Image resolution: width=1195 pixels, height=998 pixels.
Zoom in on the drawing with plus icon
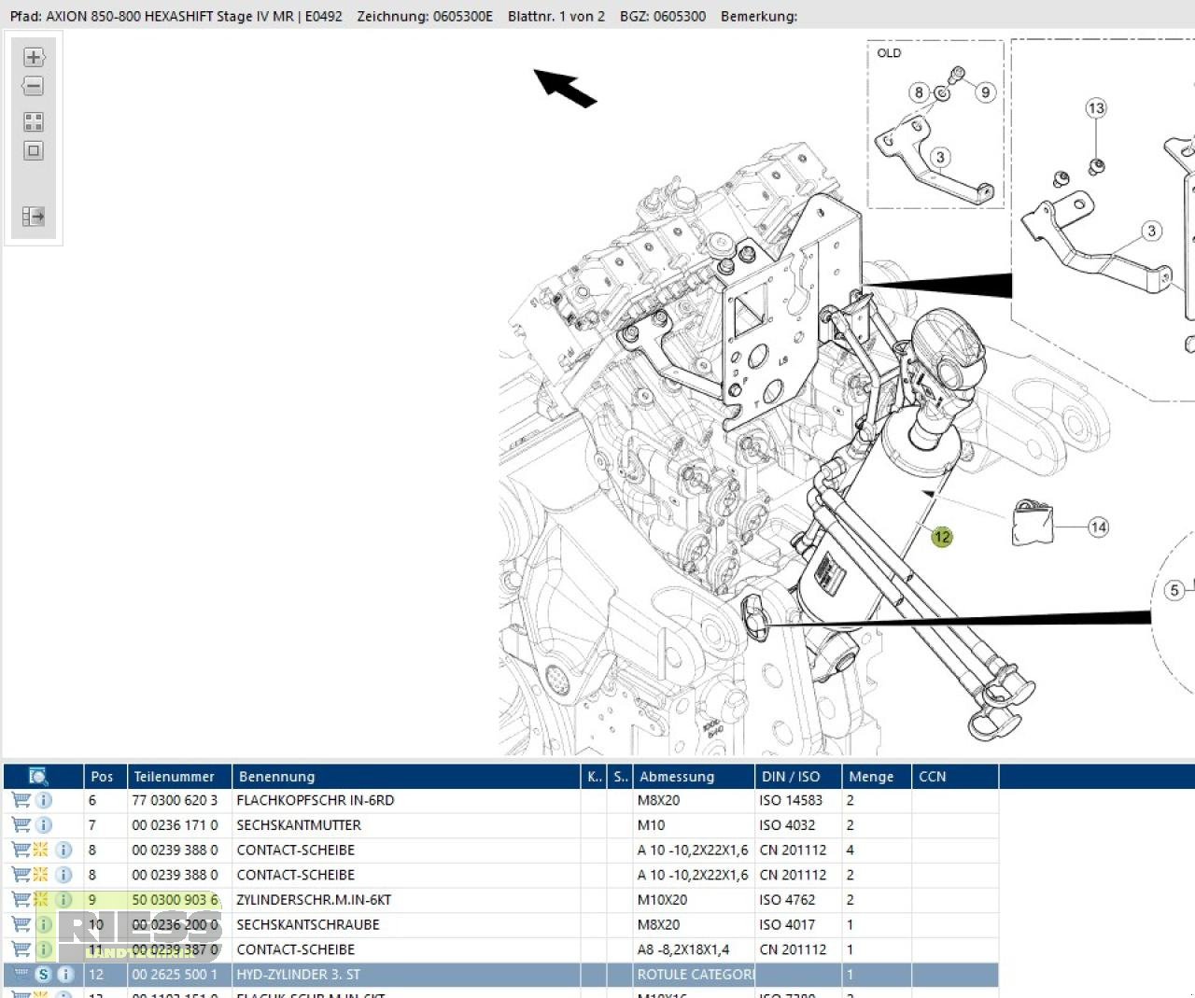[34, 57]
